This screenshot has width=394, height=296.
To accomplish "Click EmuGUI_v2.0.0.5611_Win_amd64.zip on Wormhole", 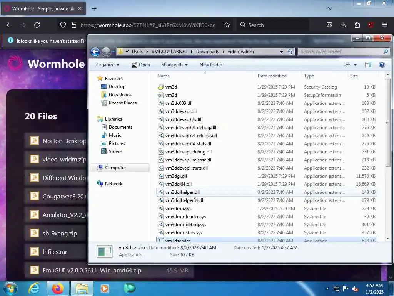I will [92, 270].
